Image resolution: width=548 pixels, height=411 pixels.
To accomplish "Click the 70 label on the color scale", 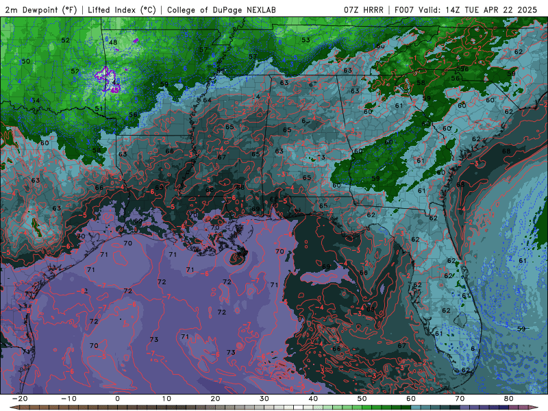I will click(x=460, y=399).
